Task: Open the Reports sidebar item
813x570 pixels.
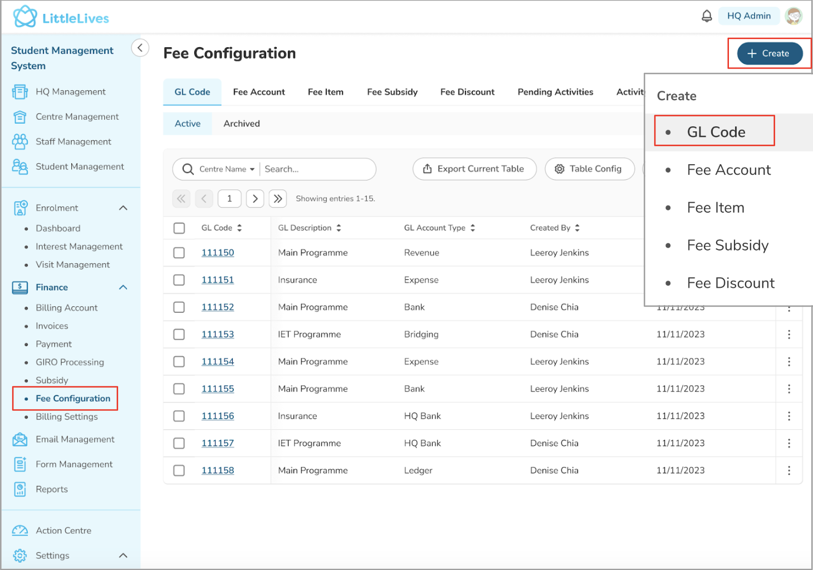Action: tap(52, 489)
